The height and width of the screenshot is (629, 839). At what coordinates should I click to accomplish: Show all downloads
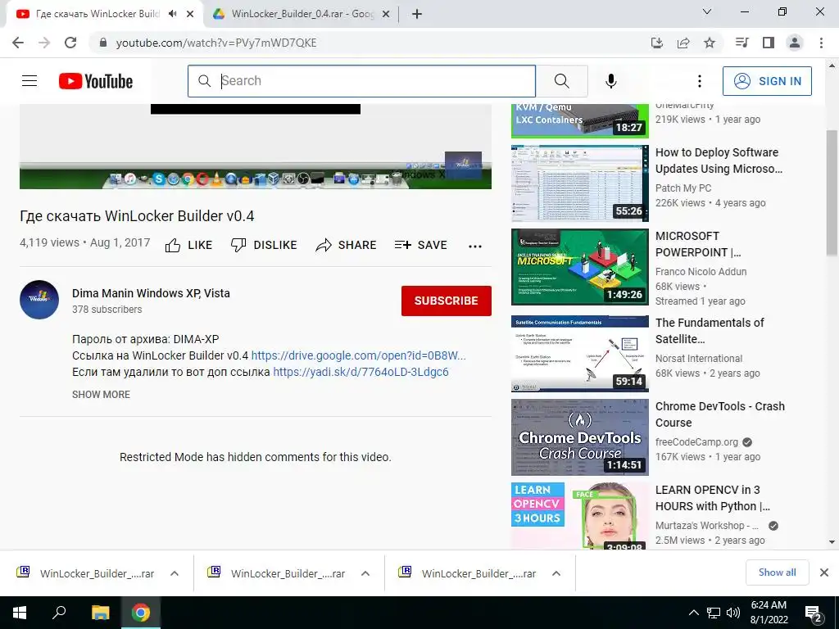click(x=777, y=572)
